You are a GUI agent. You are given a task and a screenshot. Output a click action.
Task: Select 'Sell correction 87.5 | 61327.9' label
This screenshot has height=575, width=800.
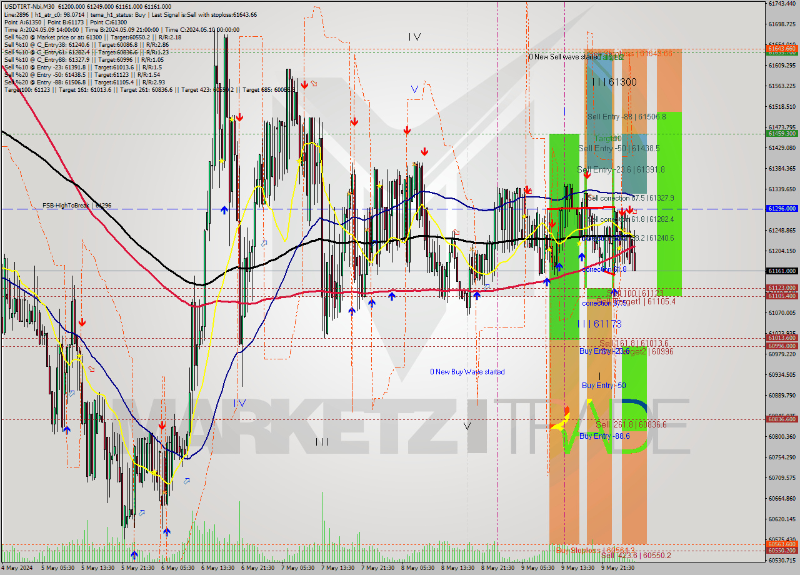631,197
